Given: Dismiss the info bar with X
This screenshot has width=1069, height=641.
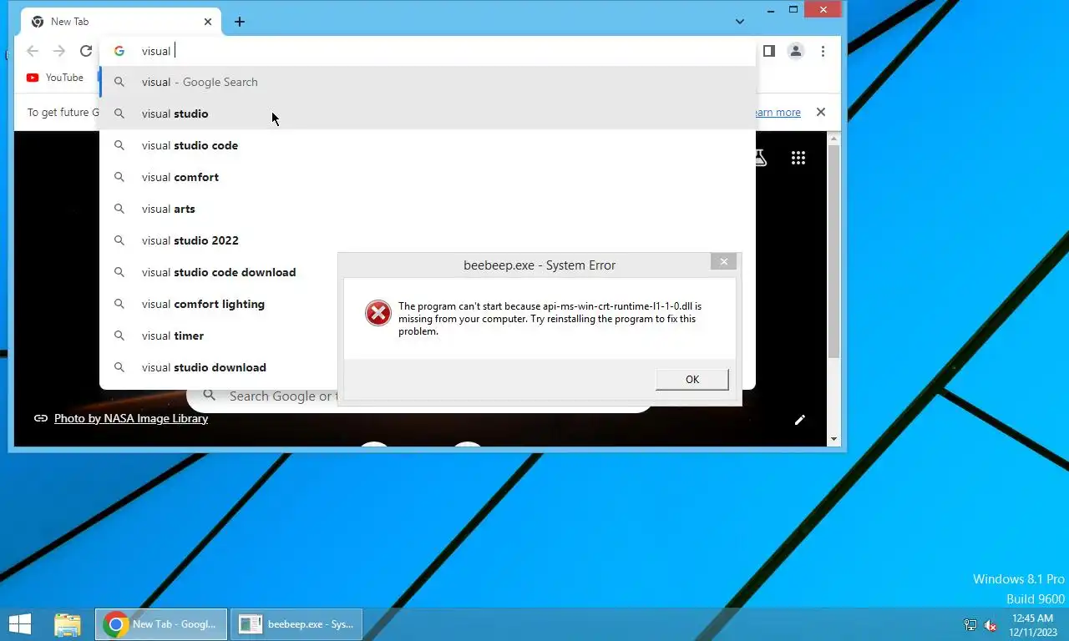Looking at the screenshot, I should pyautogui.click(x=821, y=112).
